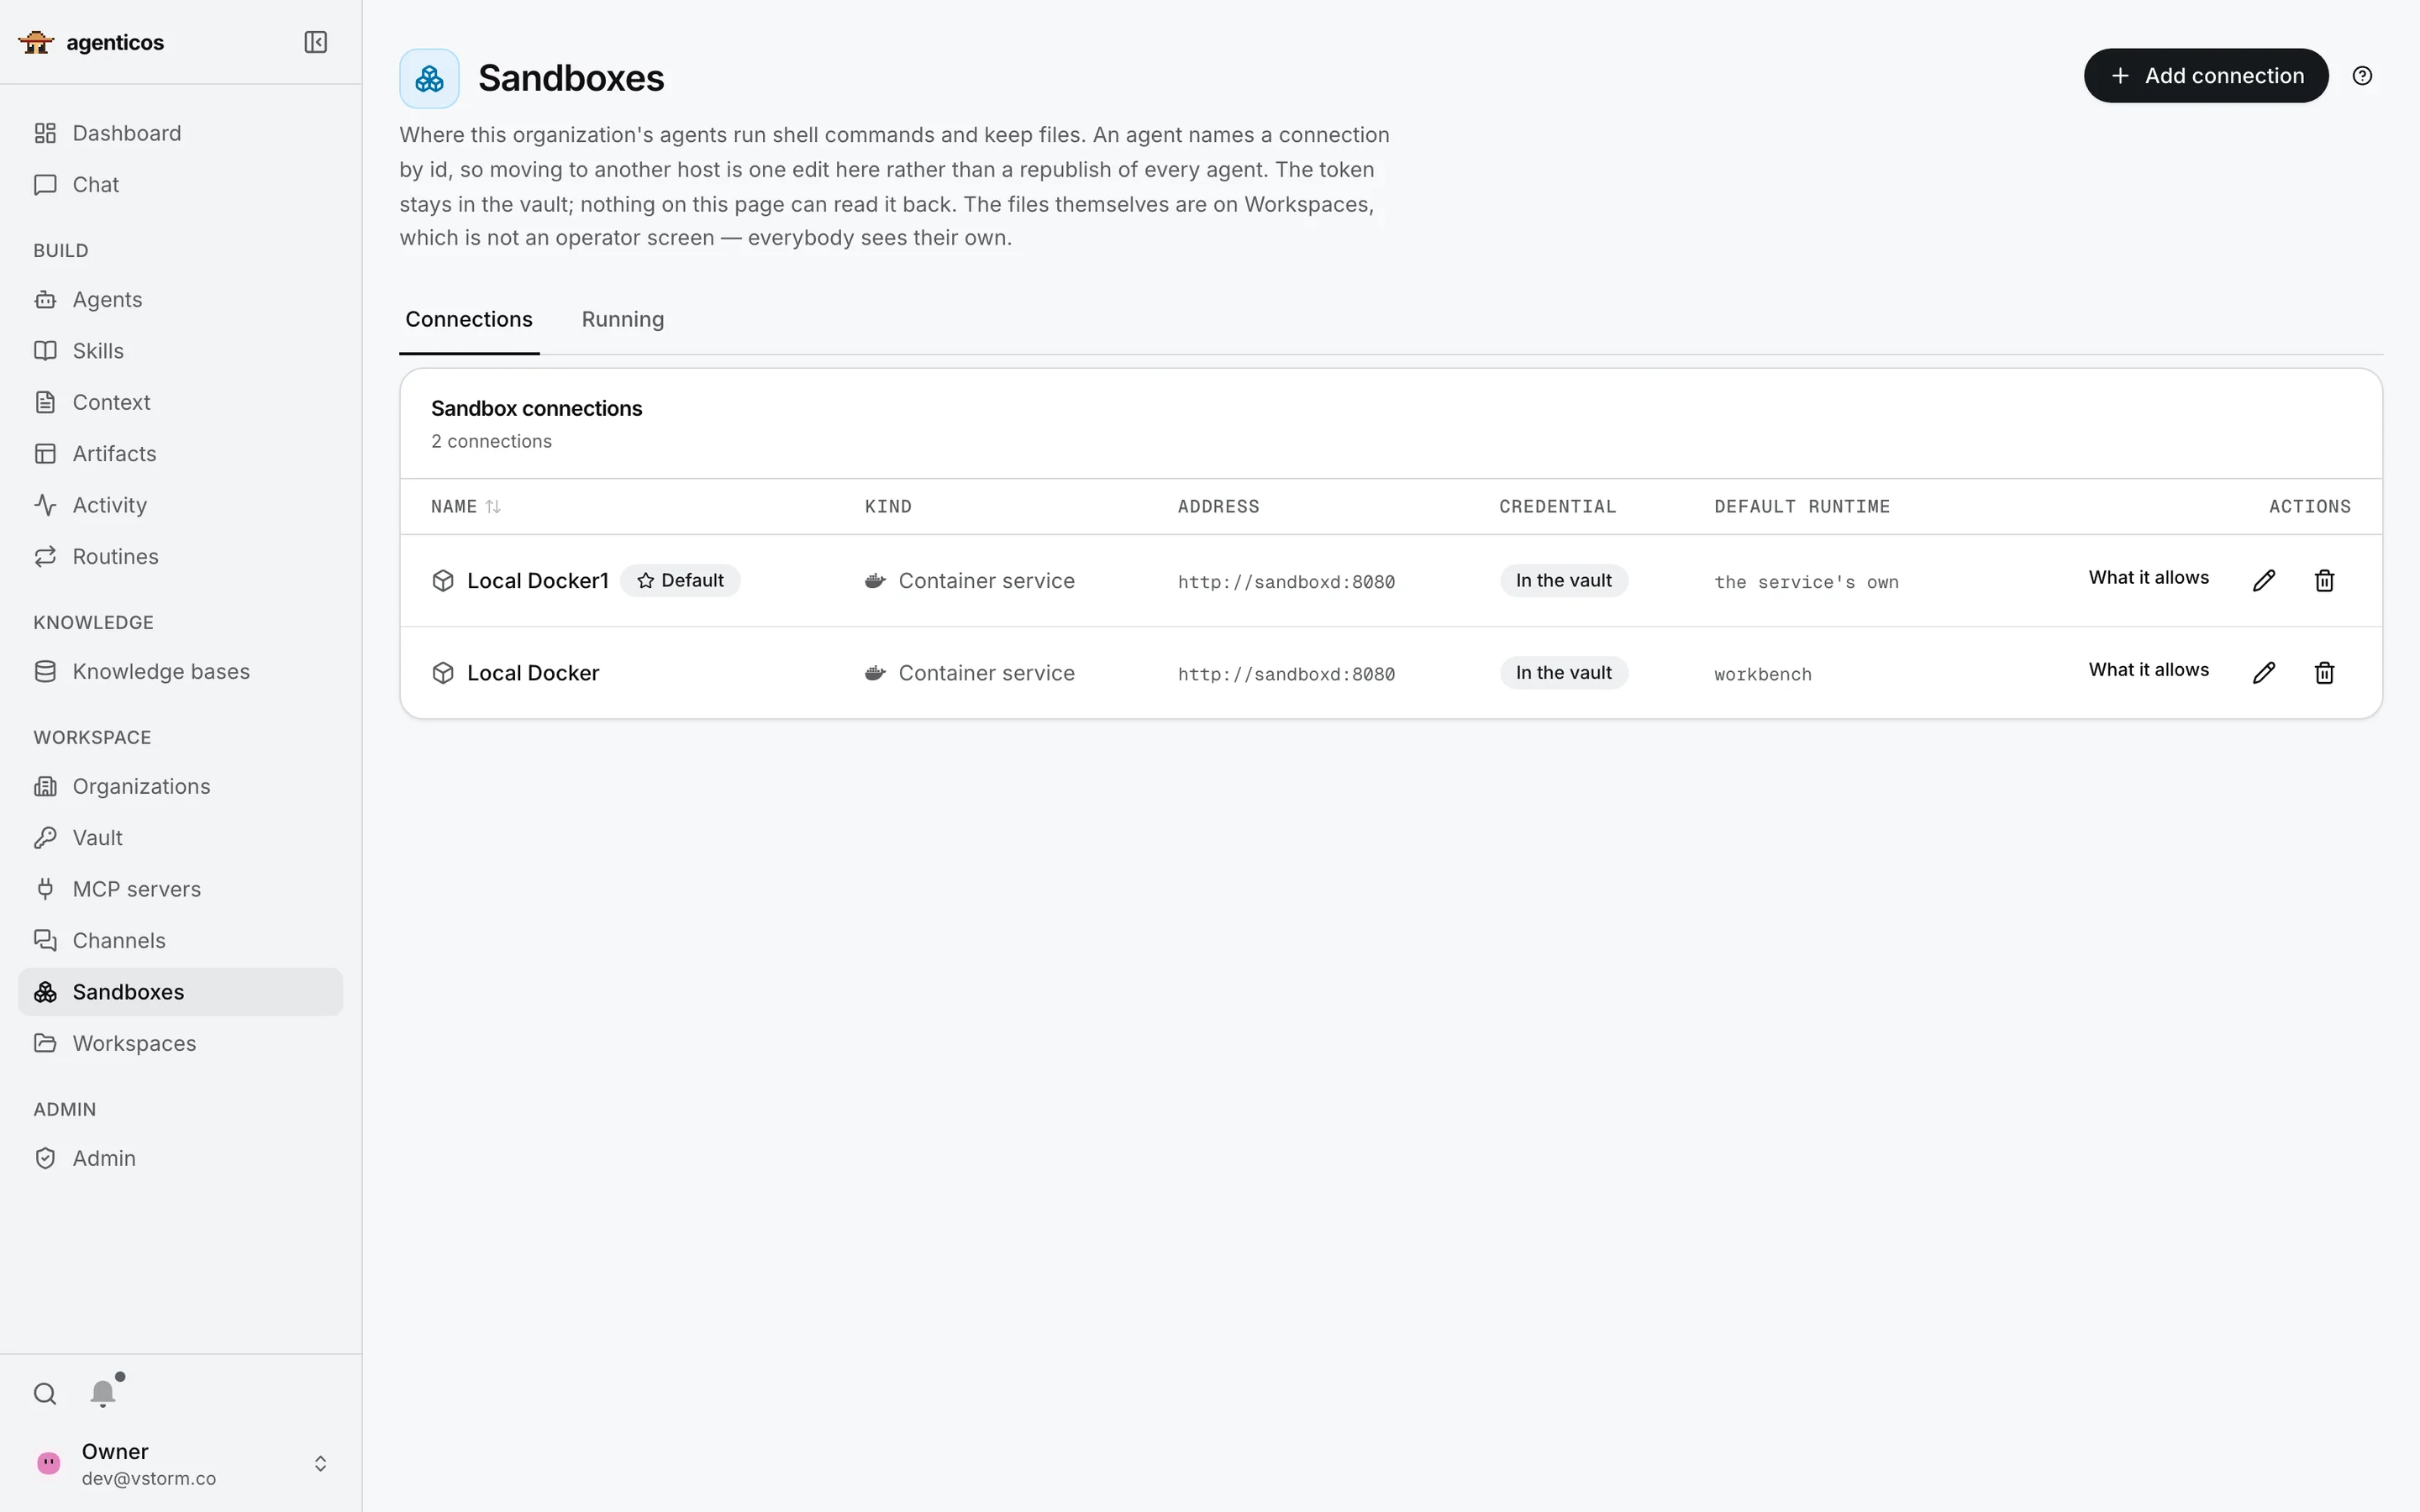2420x1512 pixels.
Task: Collapse the sidebar panel icon
Action: coord(315,42)
